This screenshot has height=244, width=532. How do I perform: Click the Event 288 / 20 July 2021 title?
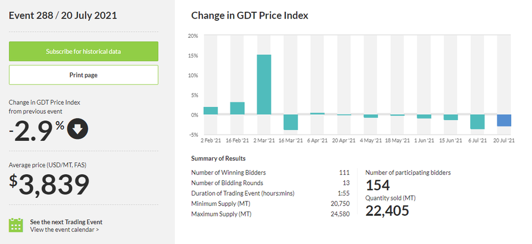coord(63,15)
